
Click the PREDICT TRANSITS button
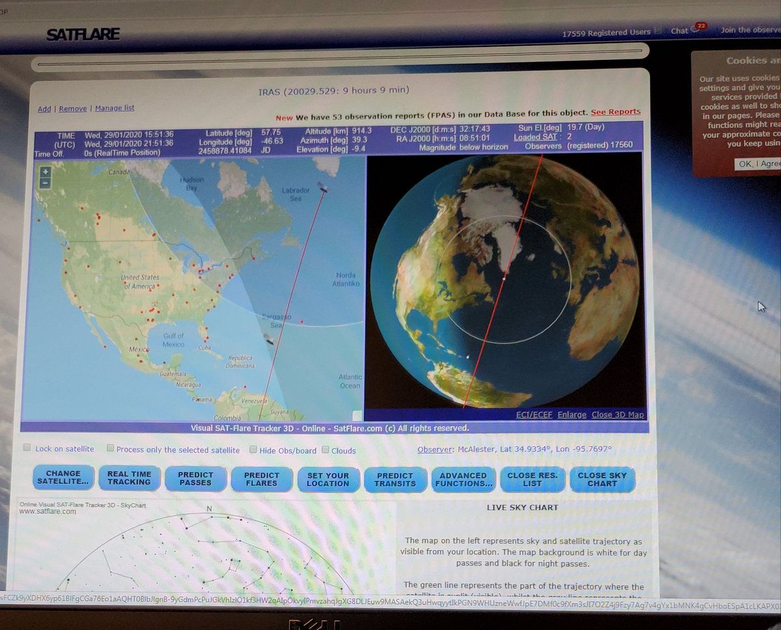395,480
